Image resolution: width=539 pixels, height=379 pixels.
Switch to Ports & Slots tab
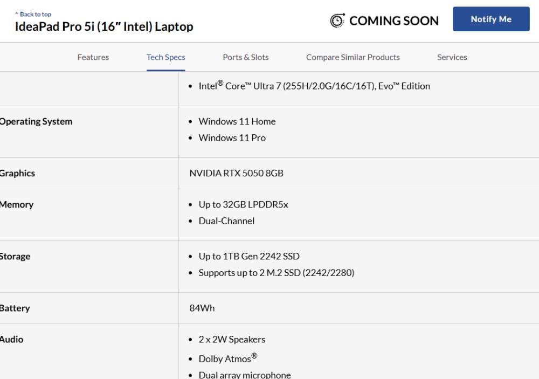tap(245, 57)
